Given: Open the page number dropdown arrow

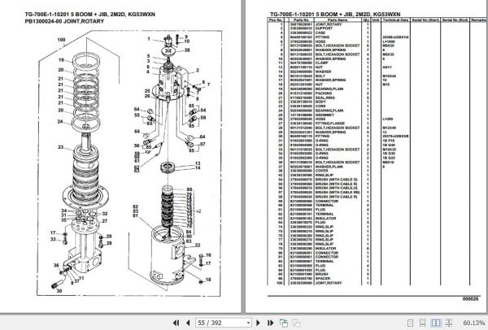Looking at the screenshot, I should (248, 323).
